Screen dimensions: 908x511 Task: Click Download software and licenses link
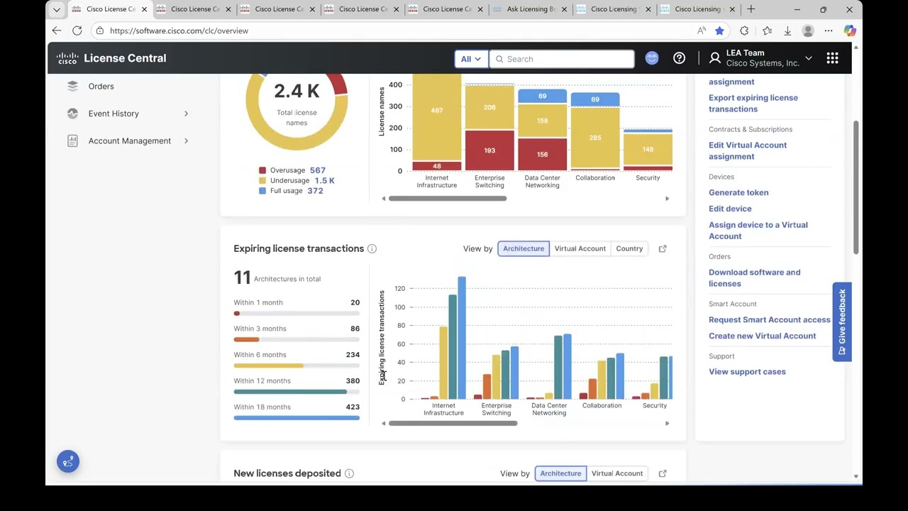pyautogui.click(x=754, y=278)
